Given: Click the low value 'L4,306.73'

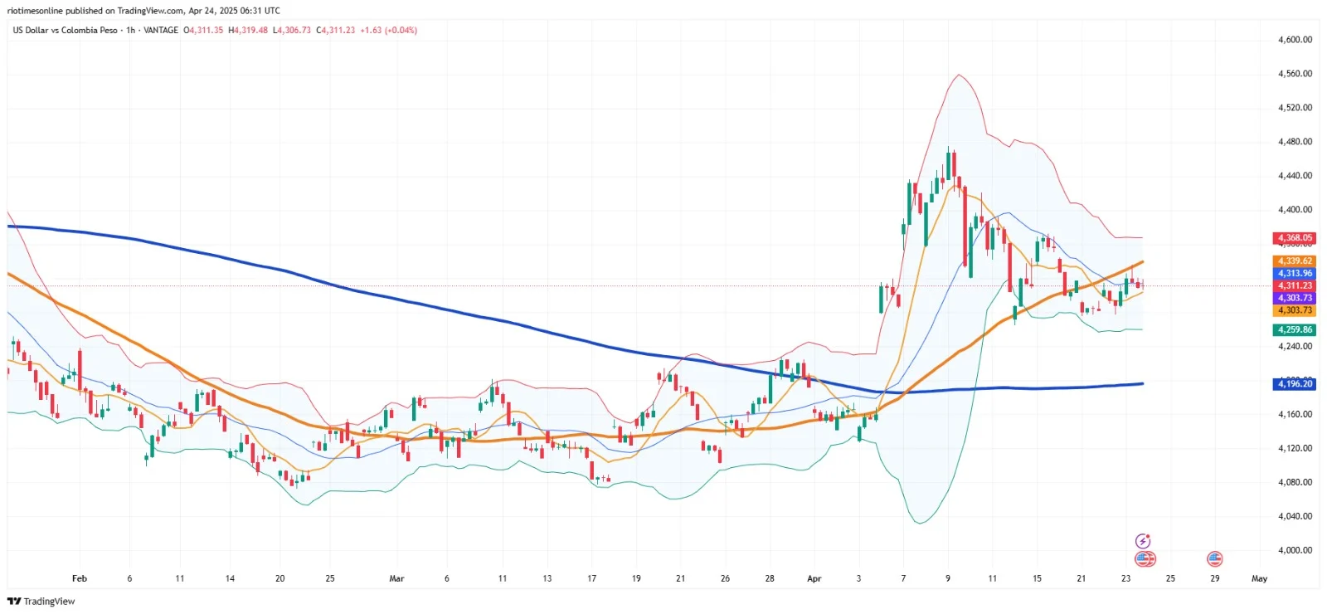Looking at the screenshot, I should click(x=292, y=31).
